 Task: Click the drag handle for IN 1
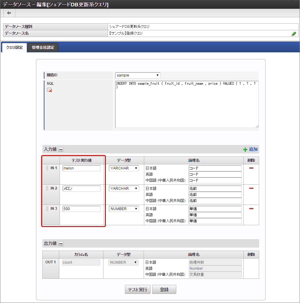pos(47,168)
